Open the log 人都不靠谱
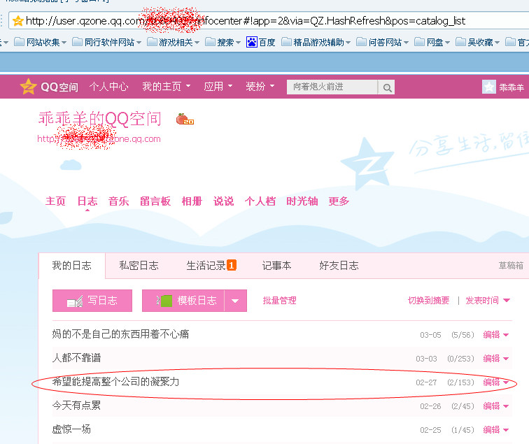Screen dimensions: 529x444 tap(76, 358)
